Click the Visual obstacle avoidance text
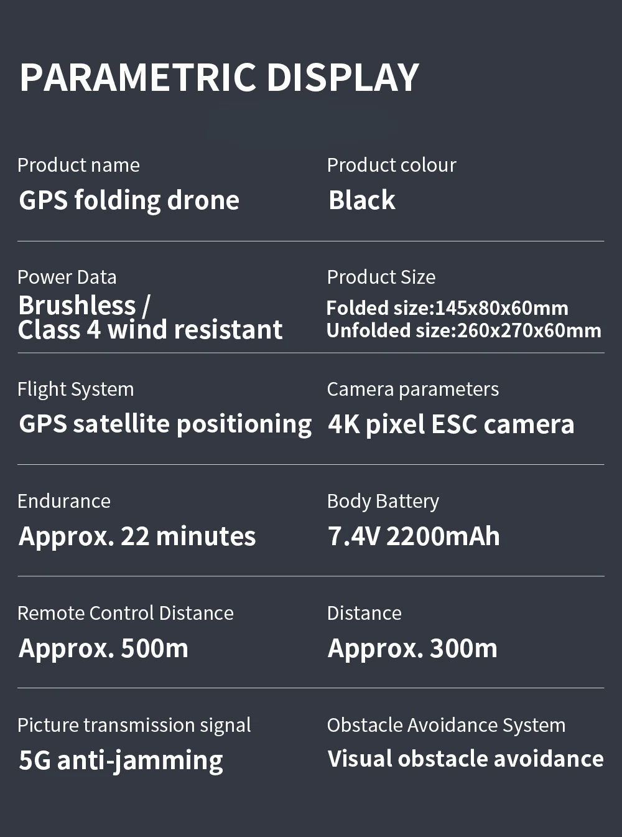 click(465, 759)
